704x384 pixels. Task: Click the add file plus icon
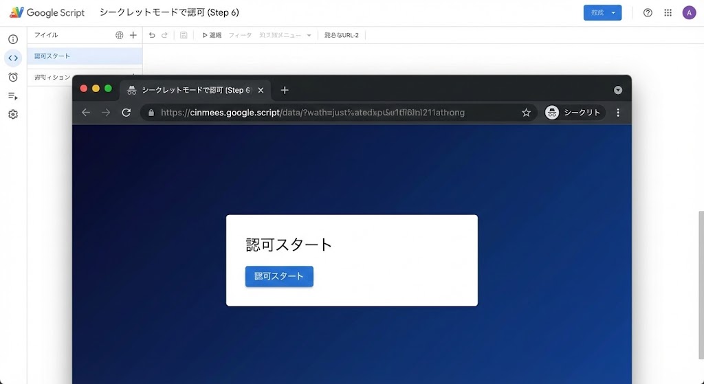click(x=133, y=35)
